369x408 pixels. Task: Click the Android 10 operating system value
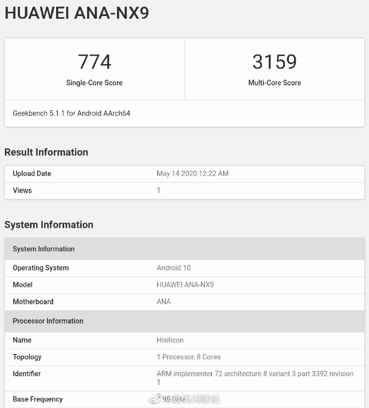pos(173,268)
